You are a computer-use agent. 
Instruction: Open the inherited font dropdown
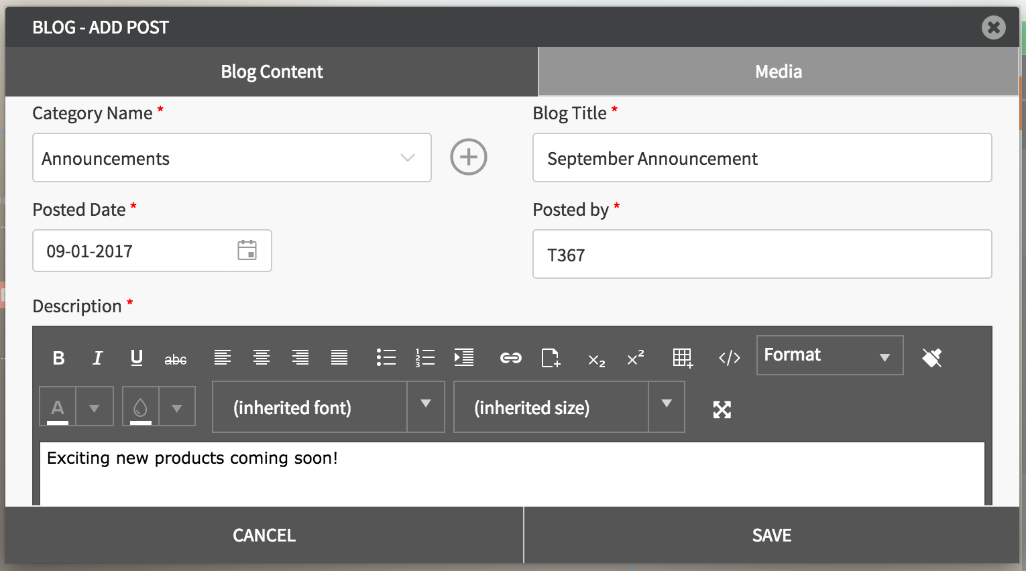pyautogui.click(x=425, y=406)
